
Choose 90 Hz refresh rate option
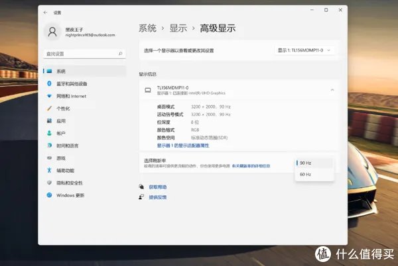pyautogui.click(x=314, y=163)
